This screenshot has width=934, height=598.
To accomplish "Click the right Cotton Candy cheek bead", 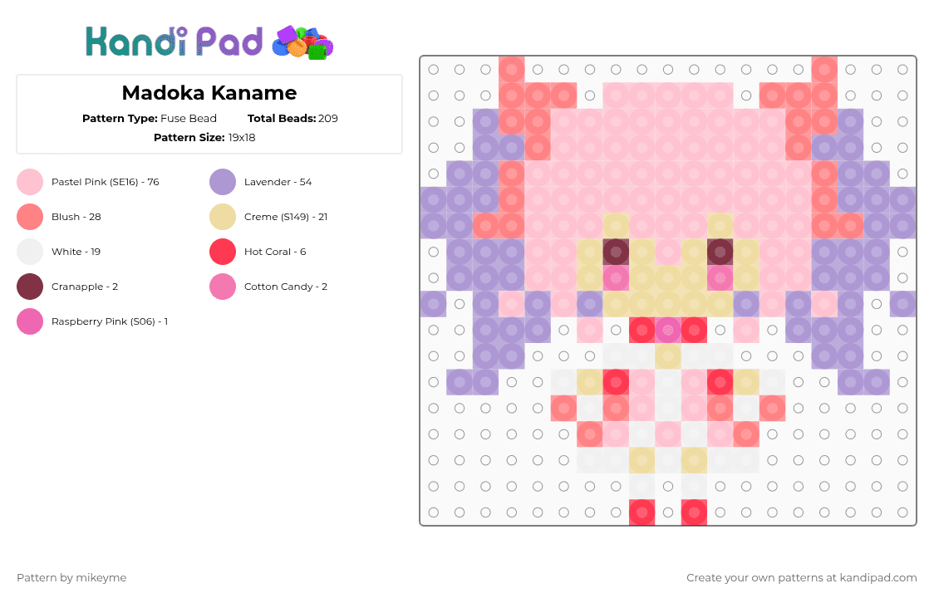I will click(x=720, y=278).
